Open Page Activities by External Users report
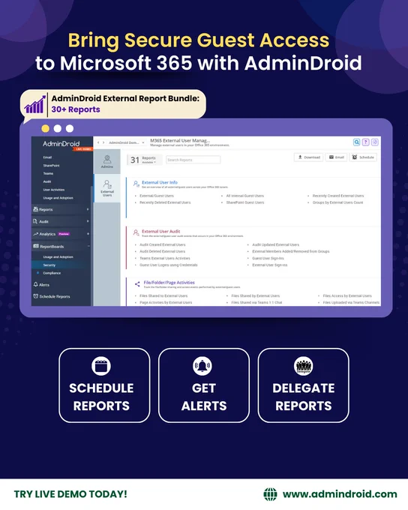The width and height of the screenshot is (408, 510). (166, 302)
